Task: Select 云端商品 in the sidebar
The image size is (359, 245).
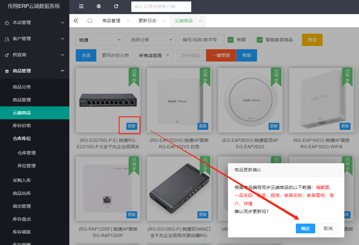Action: 35,113
